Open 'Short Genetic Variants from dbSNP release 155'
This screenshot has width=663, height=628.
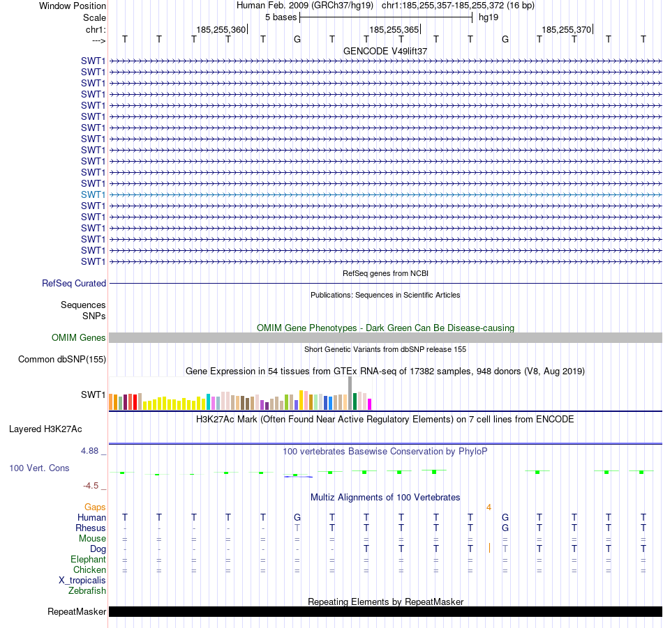coord(385,349)
